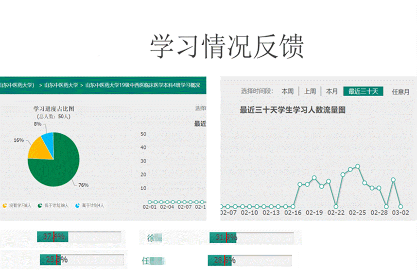The height and width of the screenshot is (270, 417).
Task: Click the 没有学习8人 legend icon
Action: pos(5,206)
